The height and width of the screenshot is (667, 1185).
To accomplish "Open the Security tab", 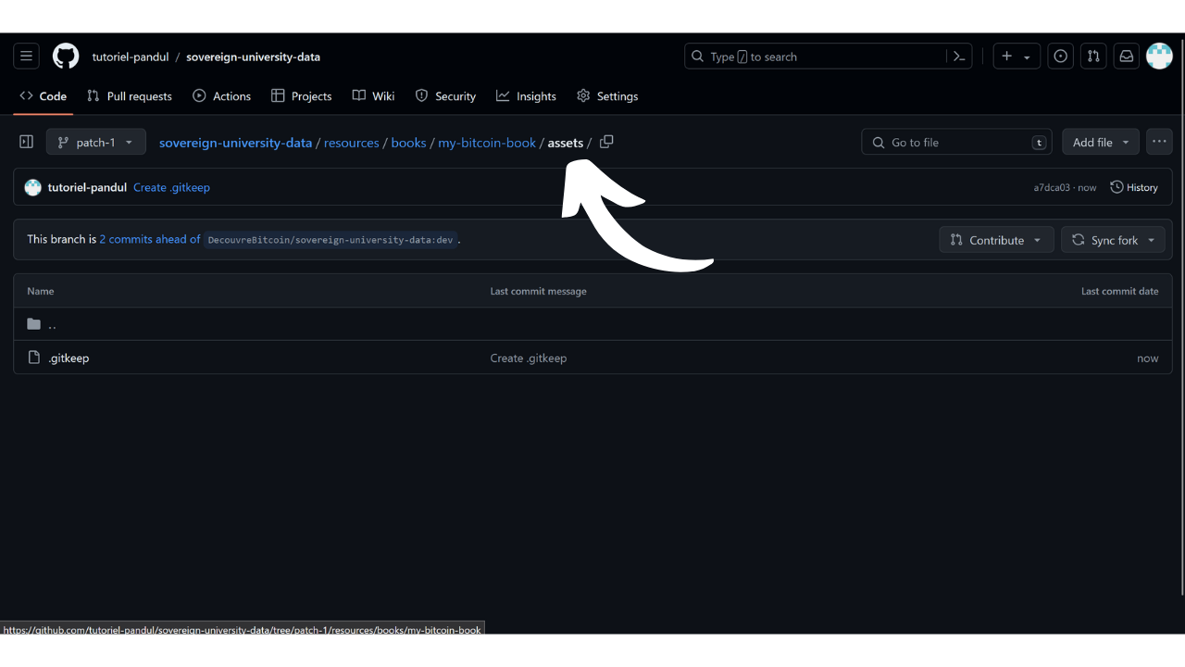I will click(445, 96).
